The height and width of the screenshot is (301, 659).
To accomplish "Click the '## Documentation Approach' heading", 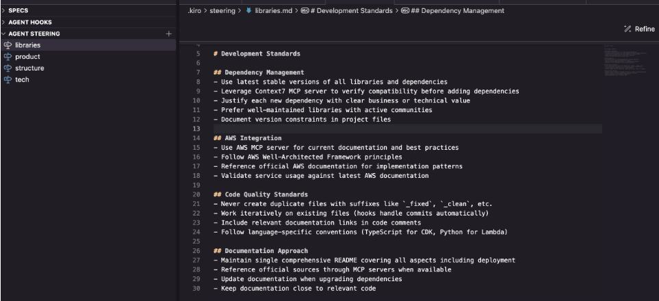I will (261, 250).
